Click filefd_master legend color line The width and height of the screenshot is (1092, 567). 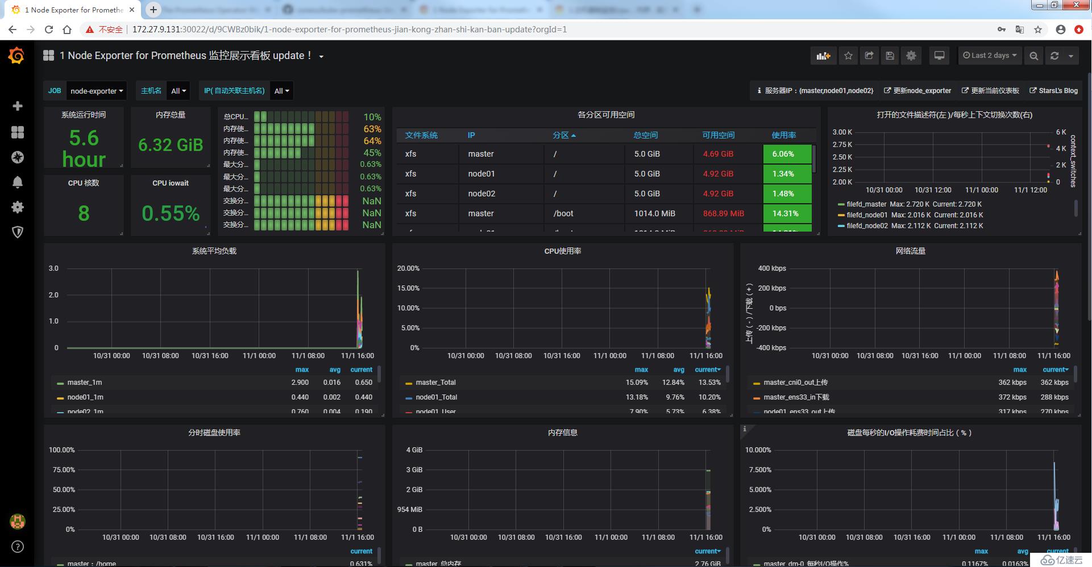point(841,204)
